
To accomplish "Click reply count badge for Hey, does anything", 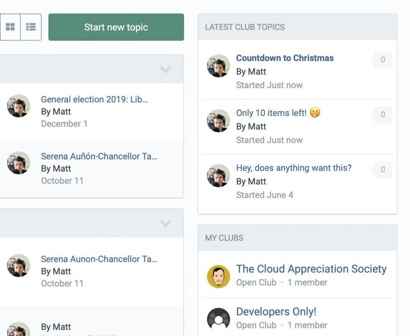I will pyautogui.click(x=382, y=169).
